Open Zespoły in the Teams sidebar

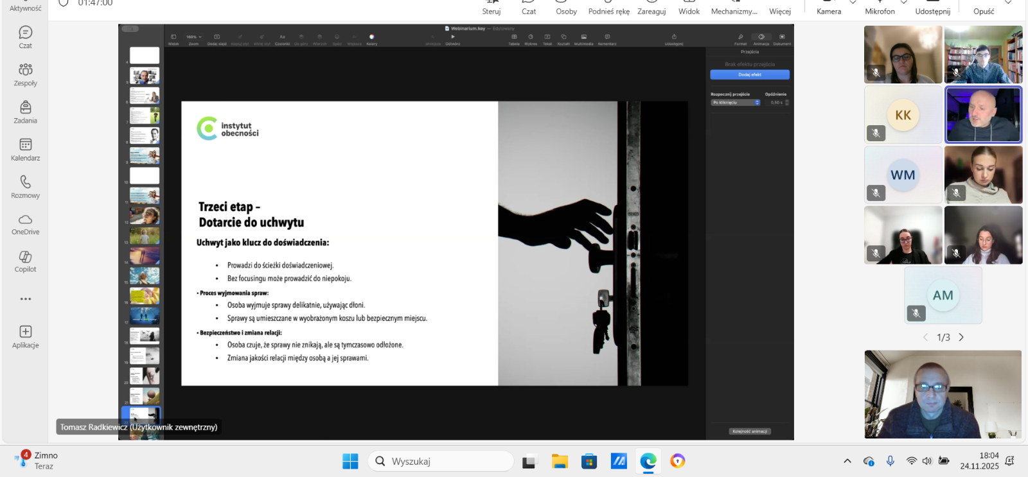[25, 74]
